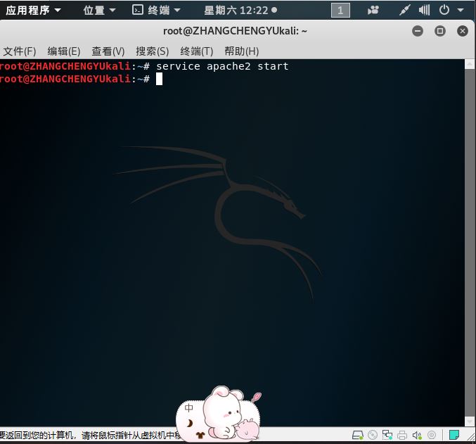
Task: Click the terminal scrollbar down arrow
Action: (x=470, y=421)
